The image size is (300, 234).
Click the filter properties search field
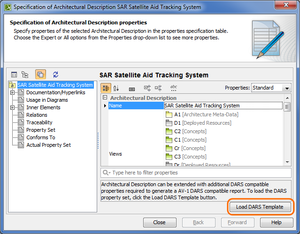click(196, 173)
